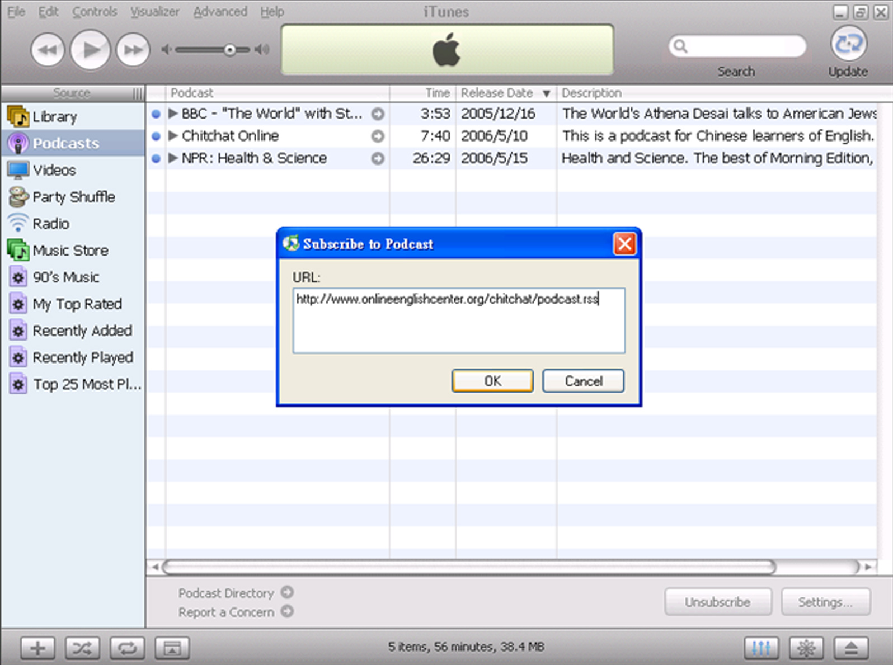
Task: Click the Time column header
Action: click(423, 93)
